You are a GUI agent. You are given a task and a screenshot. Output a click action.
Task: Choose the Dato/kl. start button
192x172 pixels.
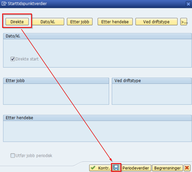[48, 22]
